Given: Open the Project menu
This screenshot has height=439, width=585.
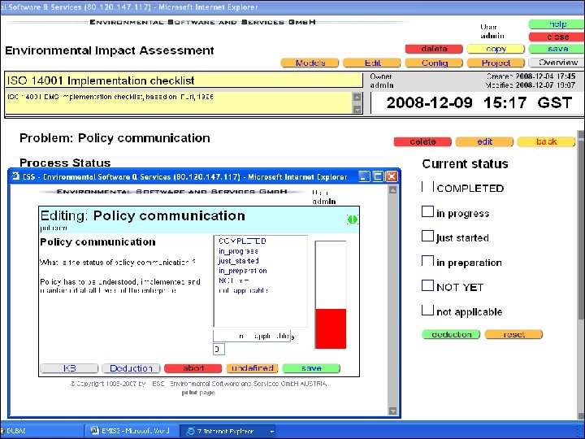Looking at the screenshot, I should [x=496, y=63].
